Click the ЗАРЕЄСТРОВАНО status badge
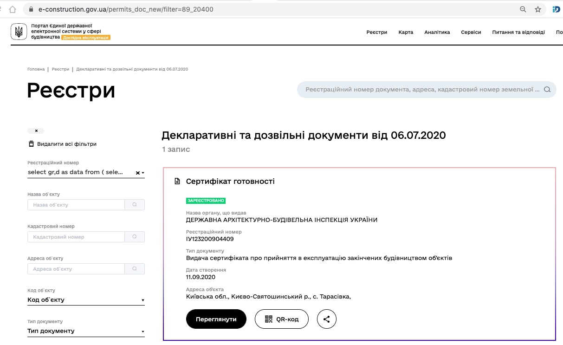The width and height of the screenshot is (563, 345). 206,201
